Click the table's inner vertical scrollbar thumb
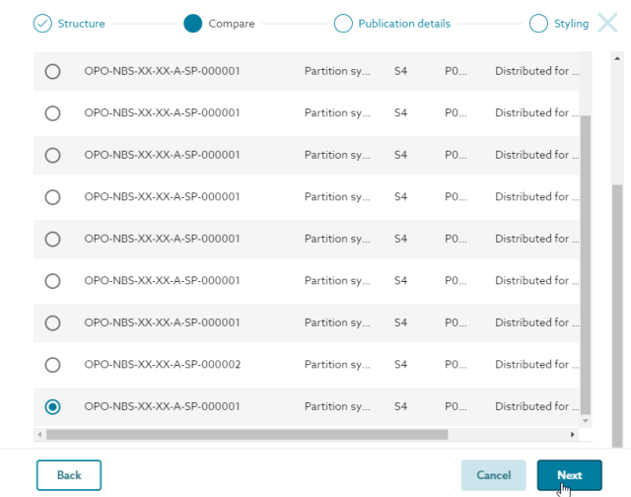The height and width of the screenshot is (497, 631). pyautogui.click(x=586, y=265)
